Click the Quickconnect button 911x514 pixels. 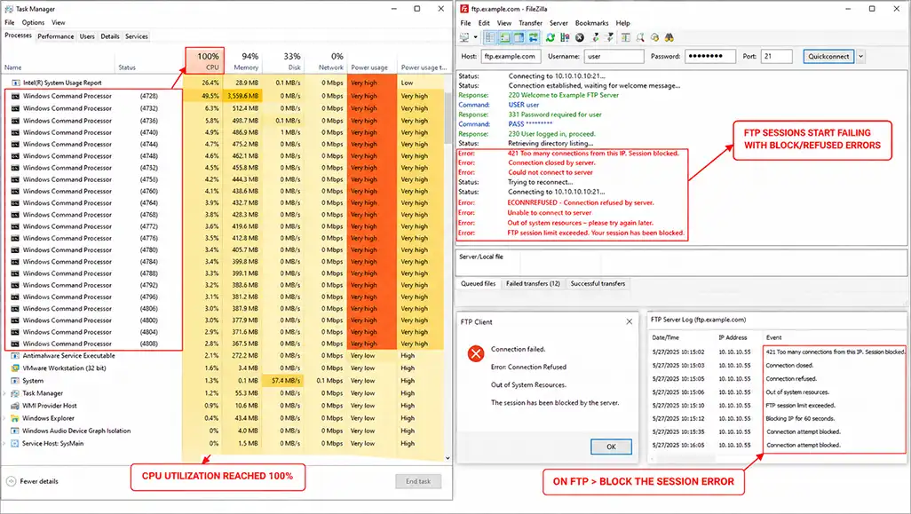(x=828, y=56)
